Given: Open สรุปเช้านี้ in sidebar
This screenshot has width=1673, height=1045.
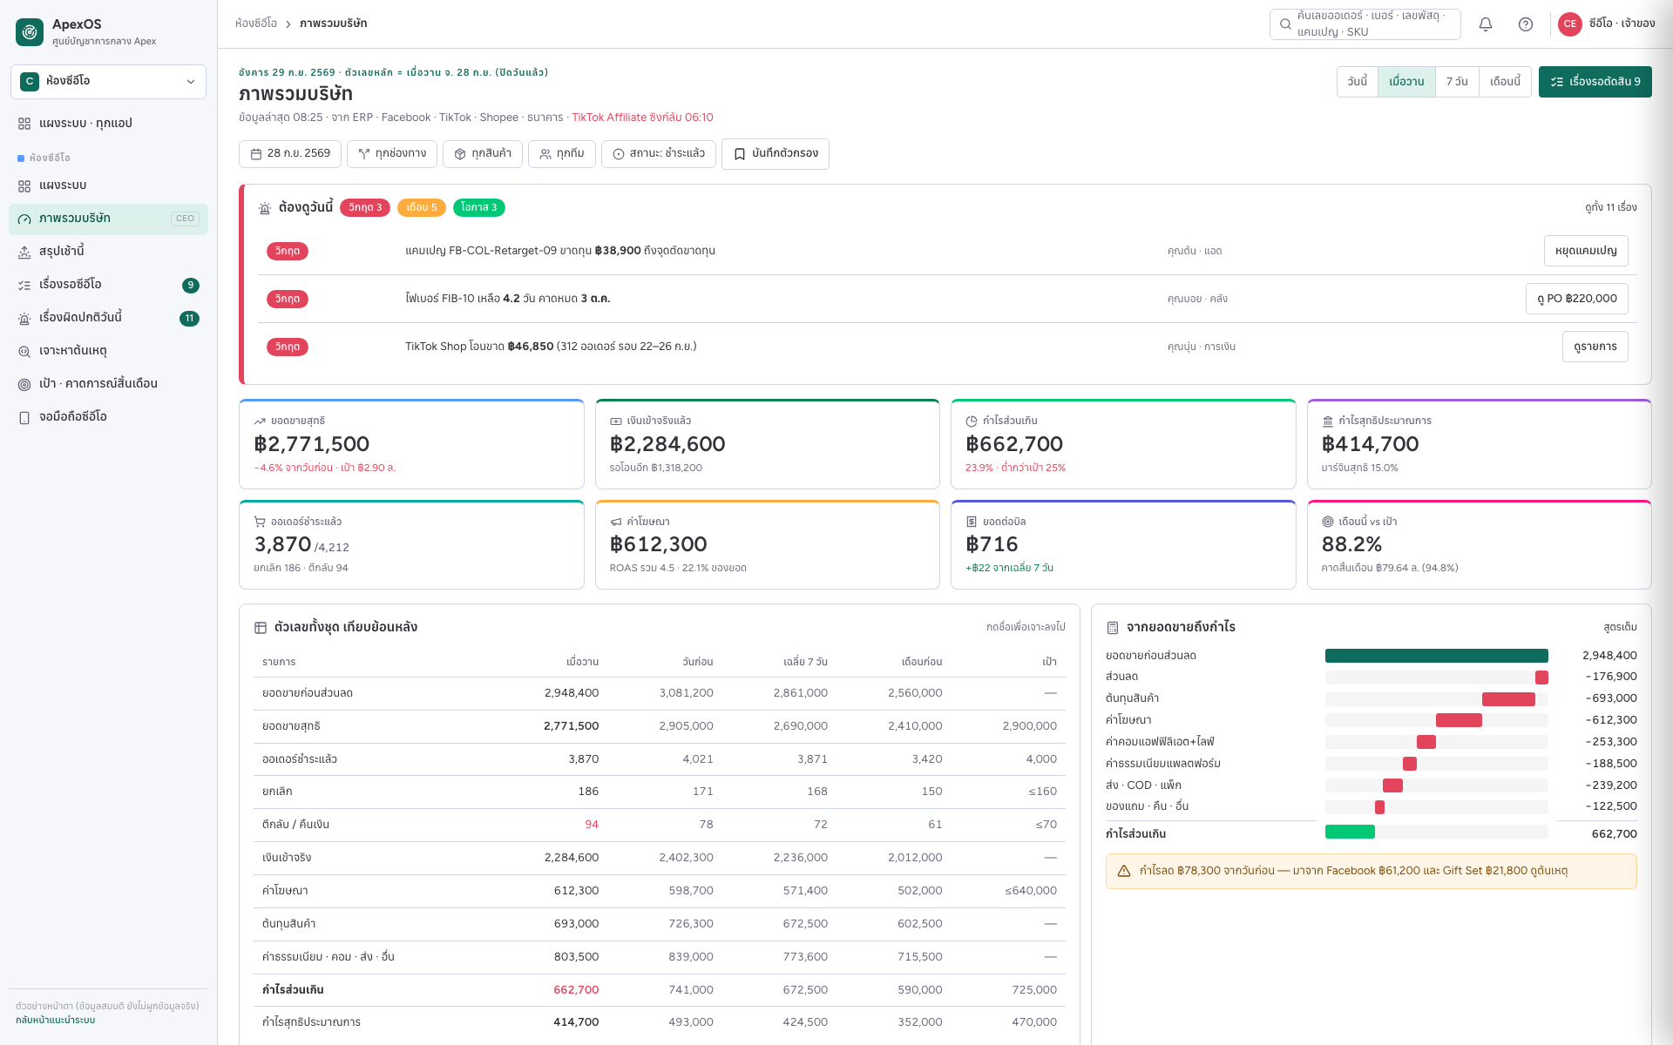Looking at the screenshot, I should (x=108, y=252).
